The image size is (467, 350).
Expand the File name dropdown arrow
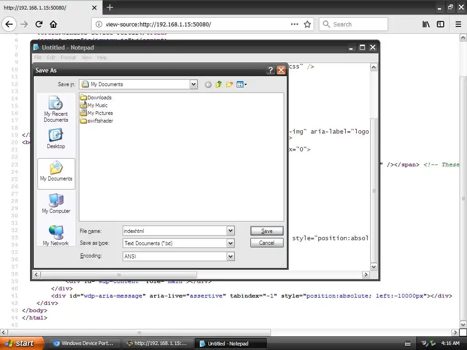point(230,231)
